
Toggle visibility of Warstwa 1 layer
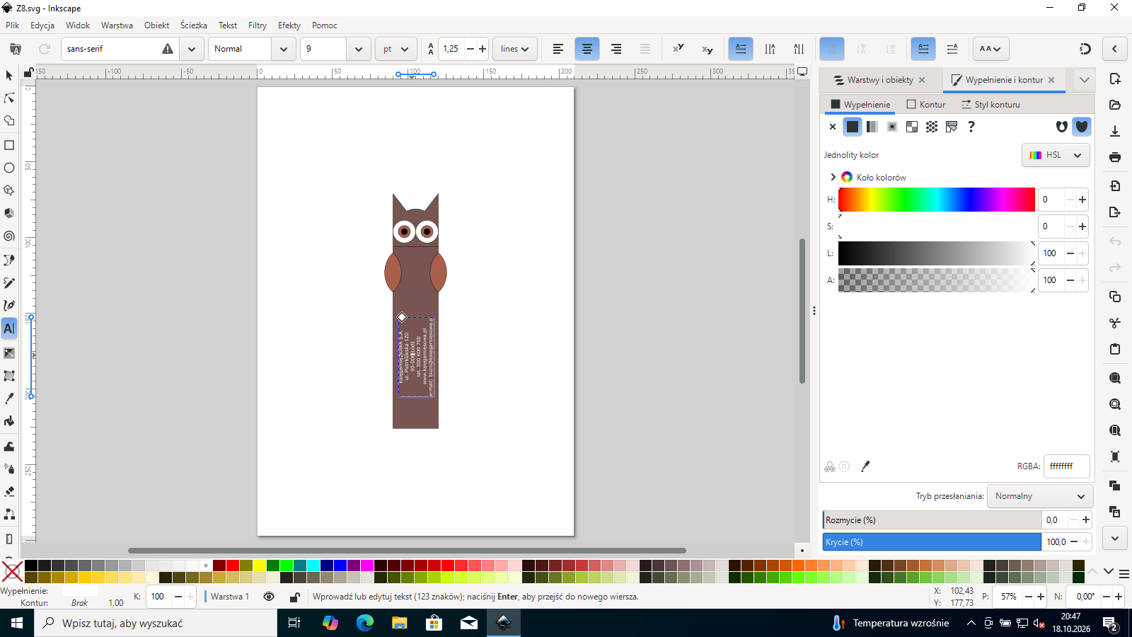click(x=269, y=597)
